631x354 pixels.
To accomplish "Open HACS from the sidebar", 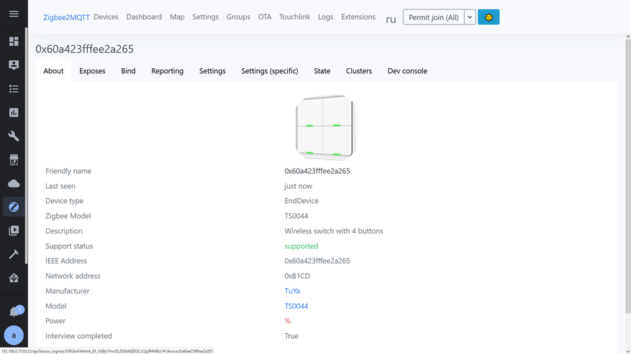I will 14,159.
